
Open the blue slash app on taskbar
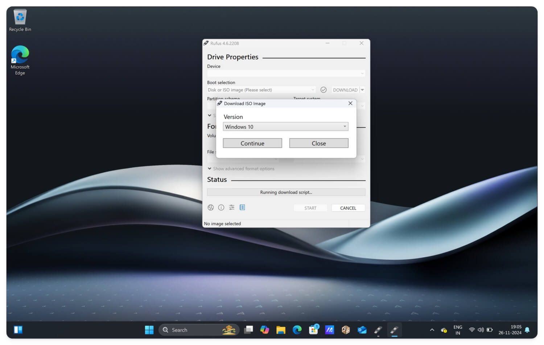(329, 330)
